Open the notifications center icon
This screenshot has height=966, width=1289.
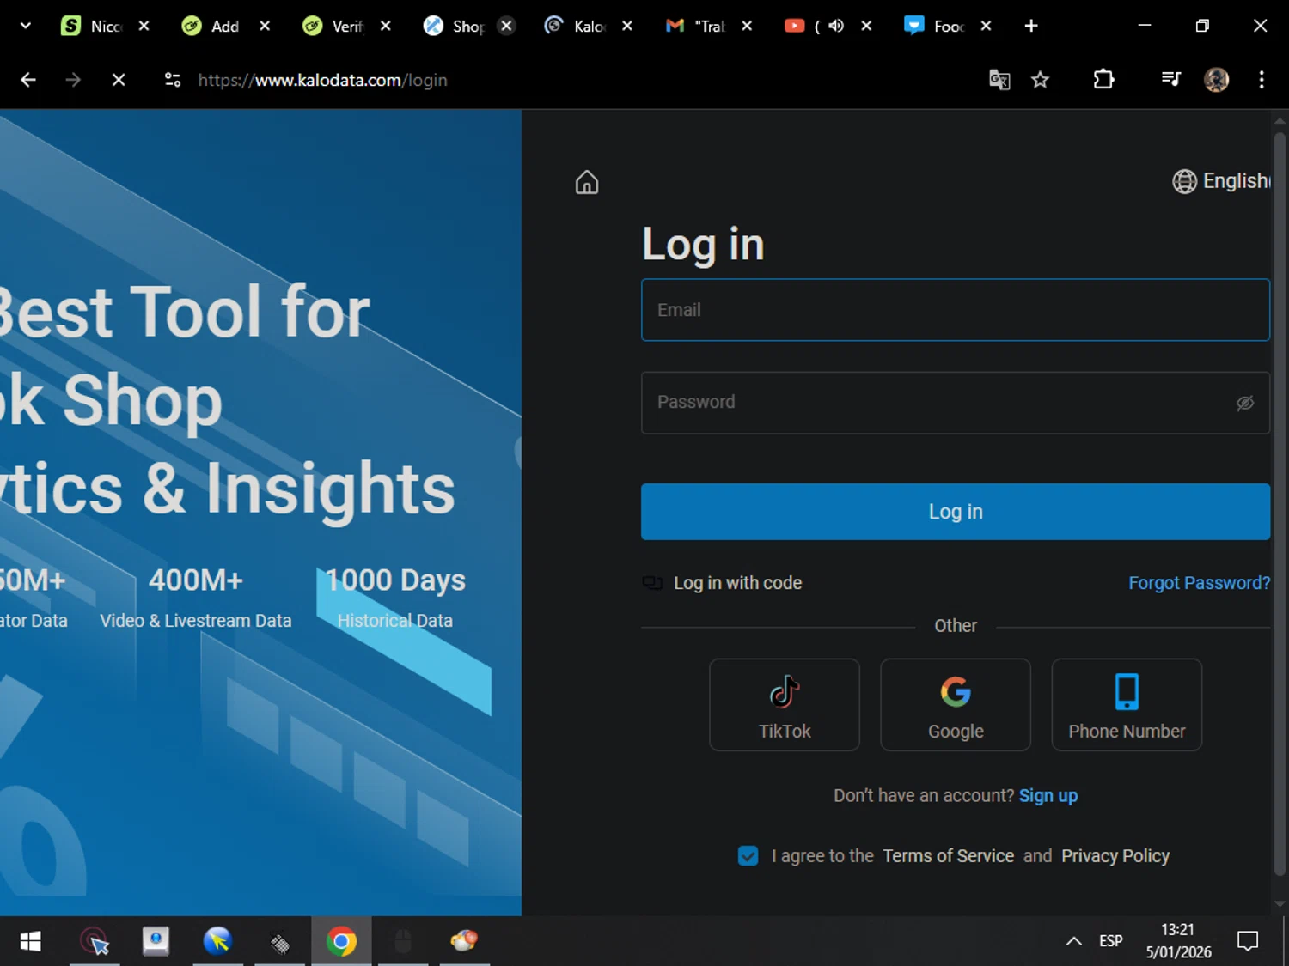pos(1248,941)
